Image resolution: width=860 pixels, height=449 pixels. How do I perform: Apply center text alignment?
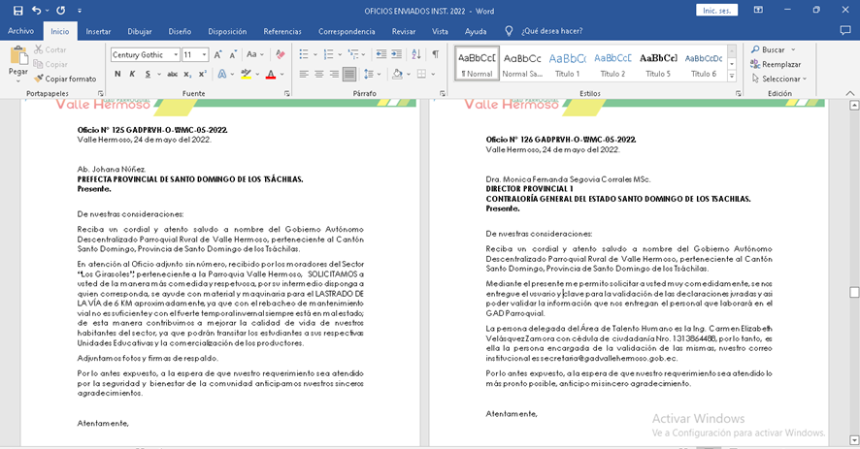click(319, 74)
